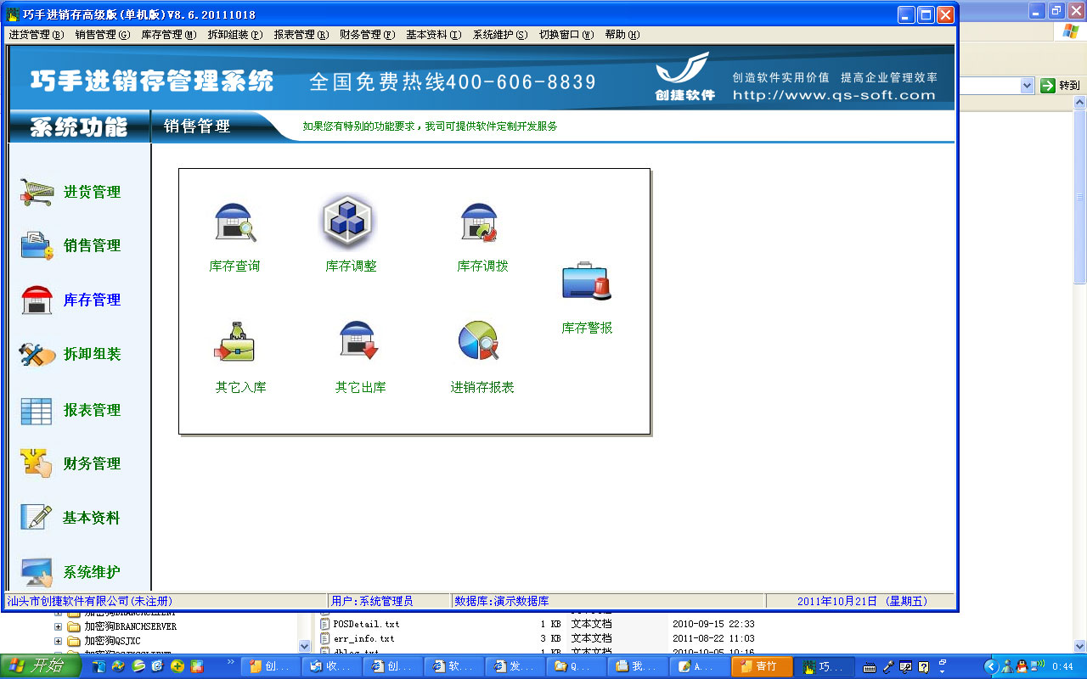Screen dimensions: 1087x679
Task: Select the err_info.txt file in list
Action: pyautogui.click(x=363, y=638)
